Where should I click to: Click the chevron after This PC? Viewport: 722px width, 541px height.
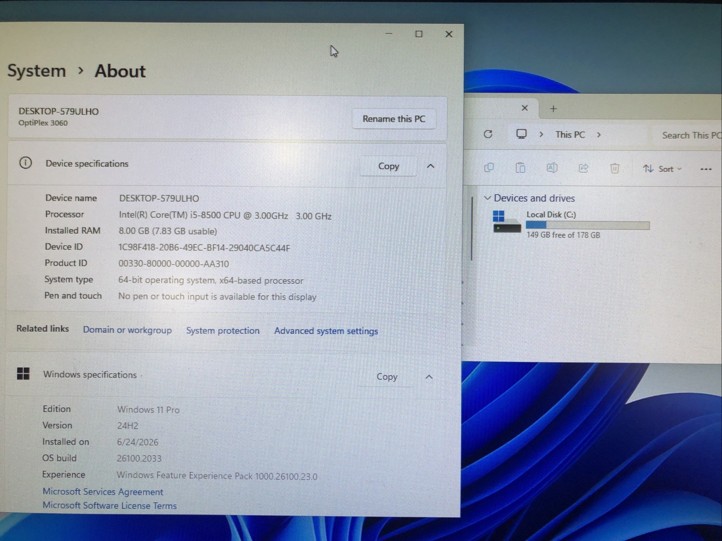599,134
